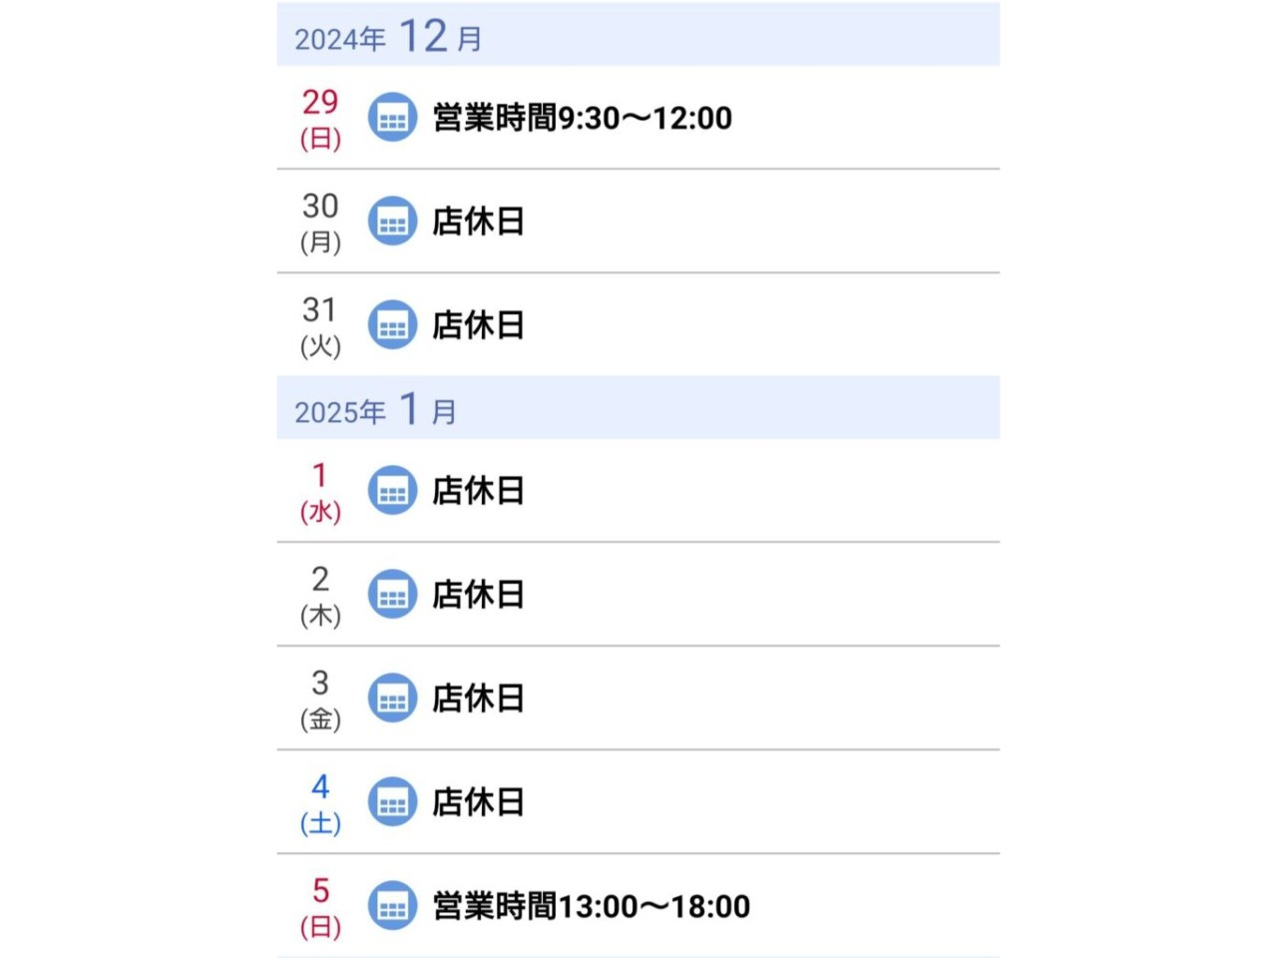Screen dimensions: 1277x958
Task: Click the 2024年 12月 month header
Action: click(x=388, y=37)
